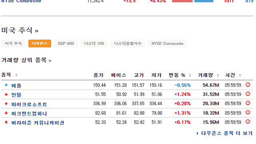
Task: Click the clock icon in the 버라이즌 커뮤니케이션 row
Action: 248,122
